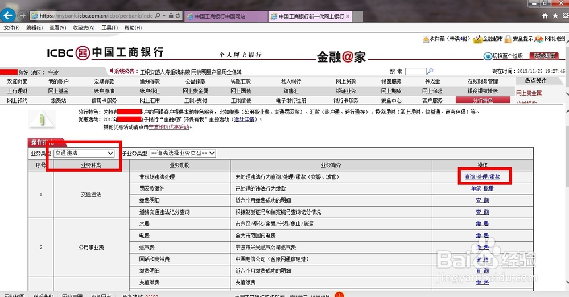Click 查询 for traffic 缴费明细 row
This screenshot has height=297, width=569.
point(483,200)
